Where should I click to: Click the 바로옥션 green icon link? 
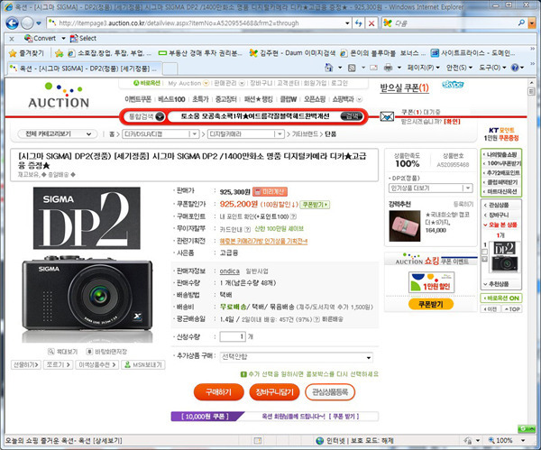[x=147, y=83]
